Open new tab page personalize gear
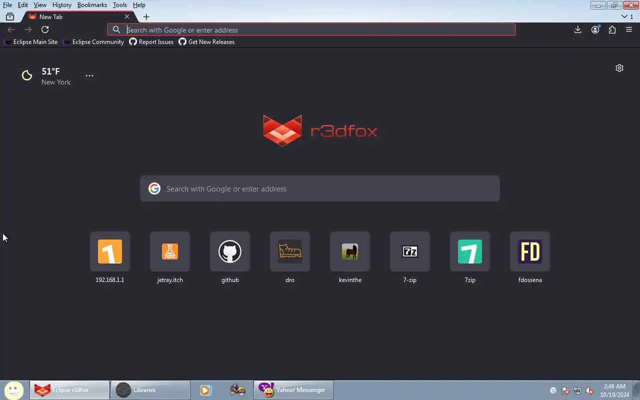Viewport: 640px width, 400px height. (619, 68)
